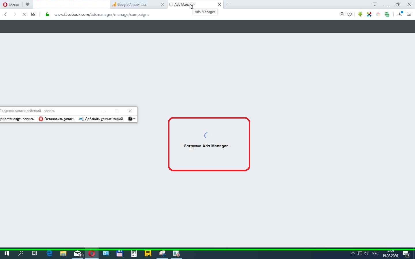Image resolution: width=415 pixels, height=259 pixels.
Task: Open the green download arrow extension
Action: [360, 14]
